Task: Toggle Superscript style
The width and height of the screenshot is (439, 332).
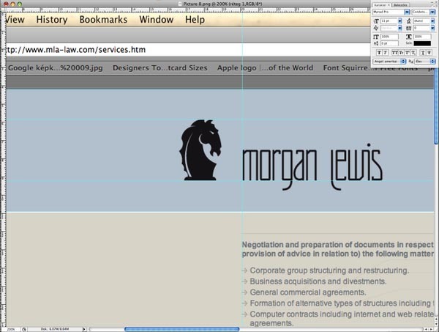Action: point(408,53)
